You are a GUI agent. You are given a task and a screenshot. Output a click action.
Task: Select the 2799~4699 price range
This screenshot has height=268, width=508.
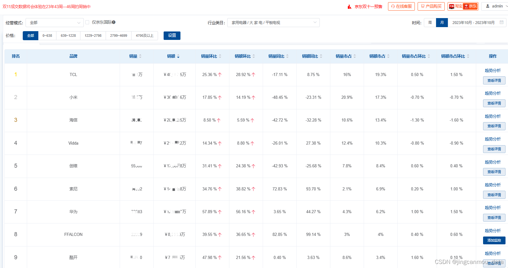point(118,36)
